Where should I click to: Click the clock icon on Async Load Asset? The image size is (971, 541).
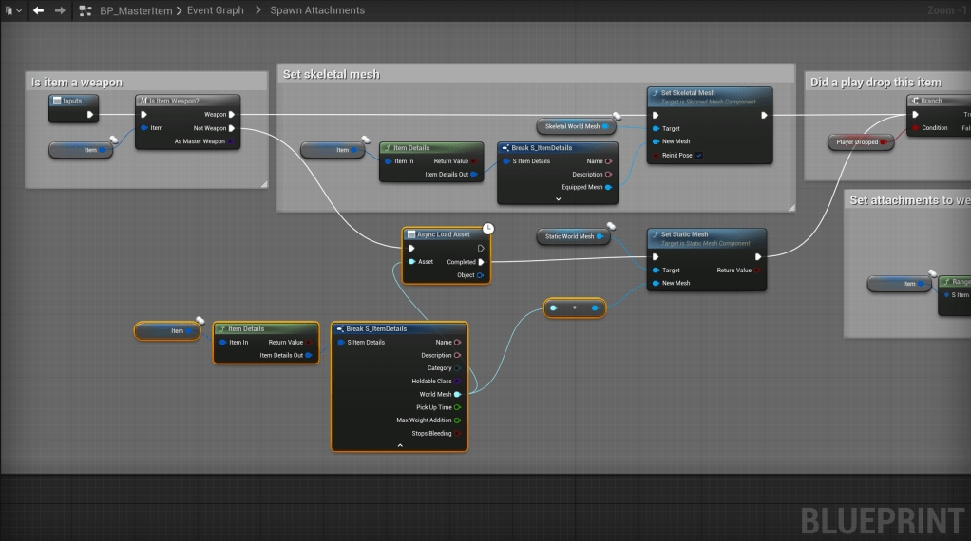(x=487, y=228)
